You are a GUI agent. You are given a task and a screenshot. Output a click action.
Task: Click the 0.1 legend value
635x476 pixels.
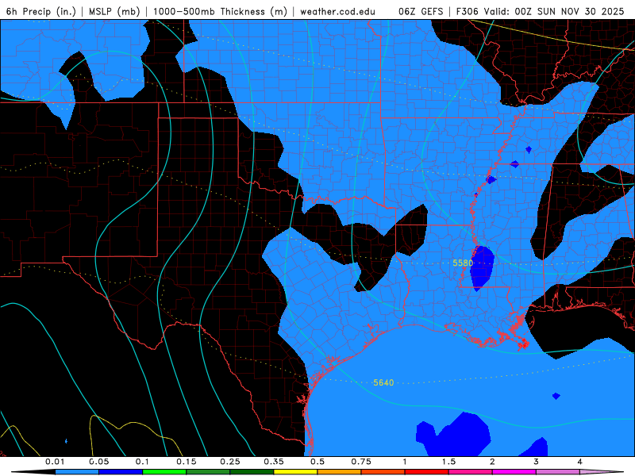[142, 462]
